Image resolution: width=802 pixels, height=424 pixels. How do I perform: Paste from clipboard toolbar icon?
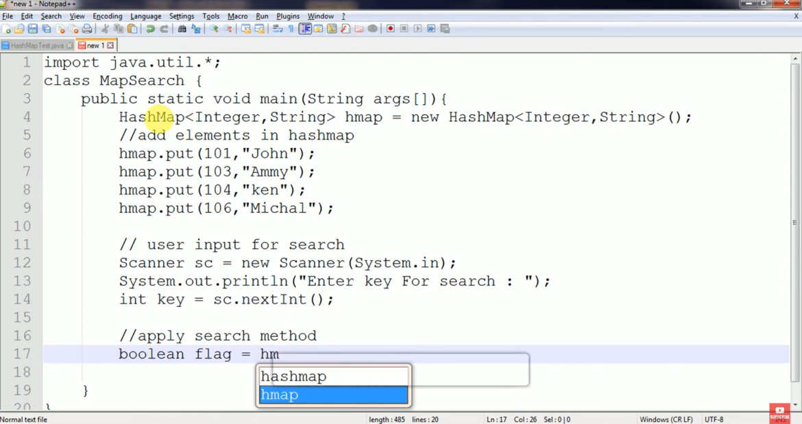[132, 29]
